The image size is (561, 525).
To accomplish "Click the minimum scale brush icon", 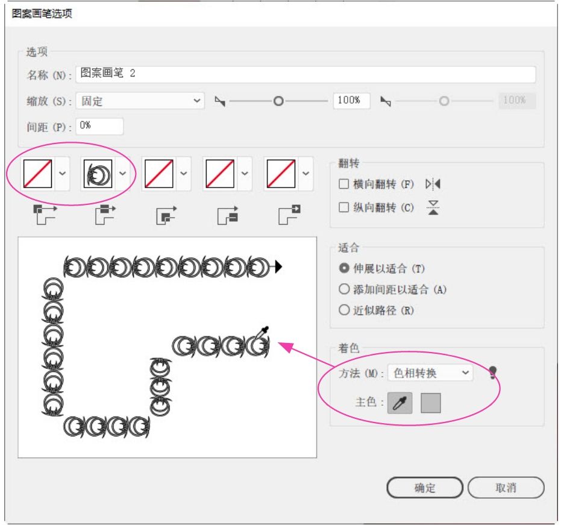I will [220, 101].
